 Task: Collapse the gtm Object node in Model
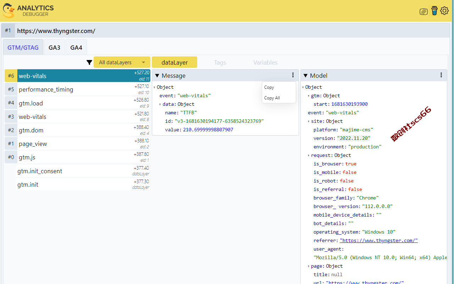(x=309, y=96)
